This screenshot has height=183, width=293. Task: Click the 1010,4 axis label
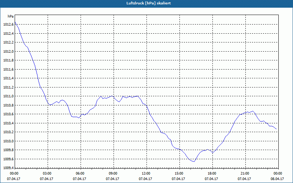click(8, 123)
